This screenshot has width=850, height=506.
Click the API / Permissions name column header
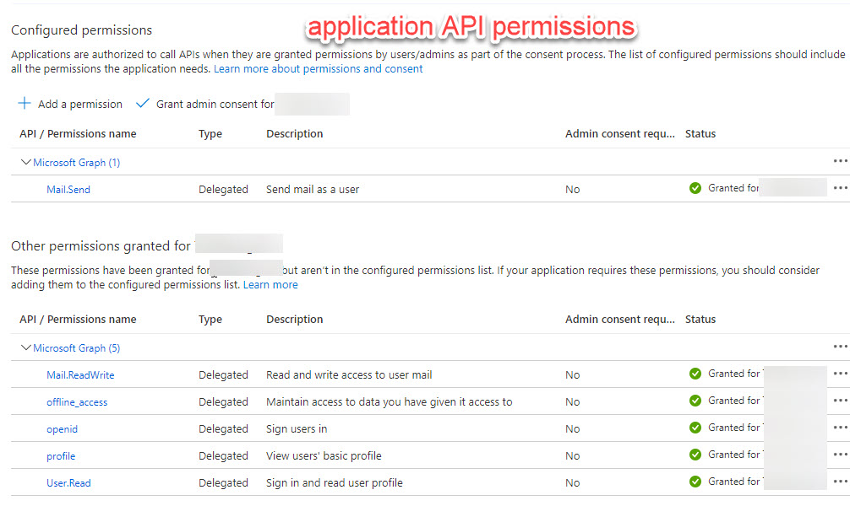(76, 133)
